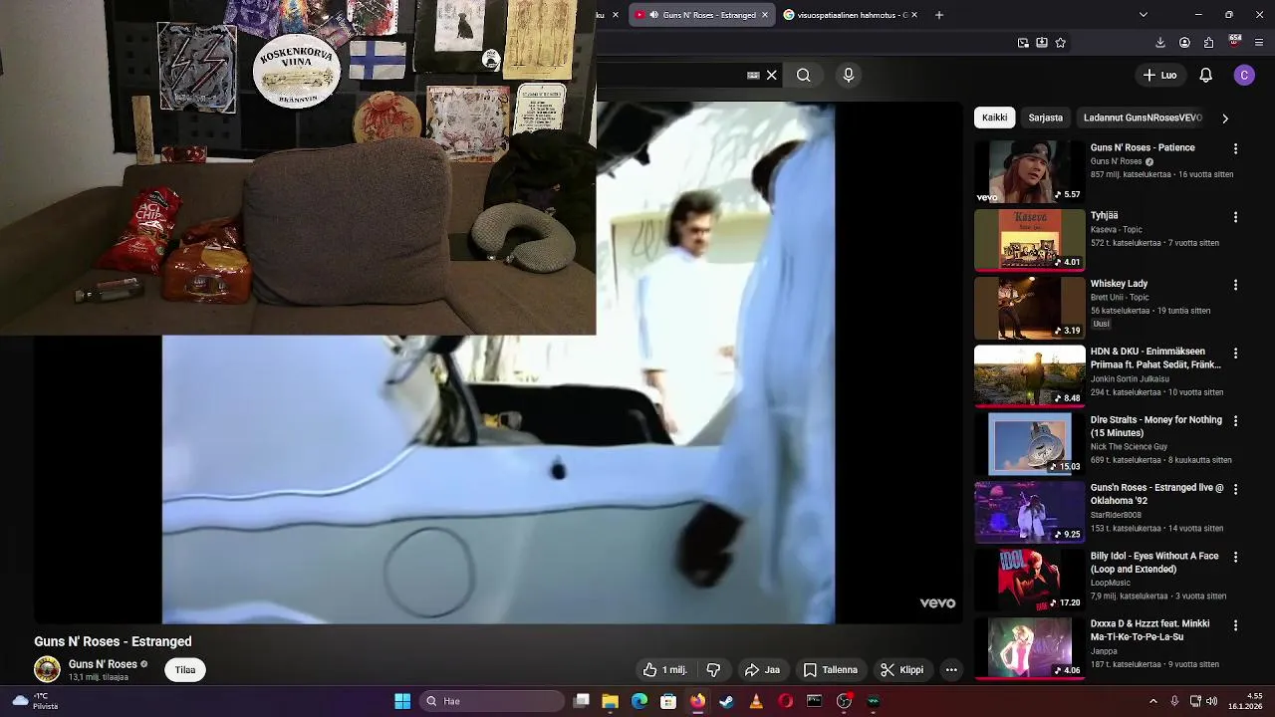Show hidden system tray icons chevron
Viewport: 1275px width, 717px height.
coord(1153,701)
